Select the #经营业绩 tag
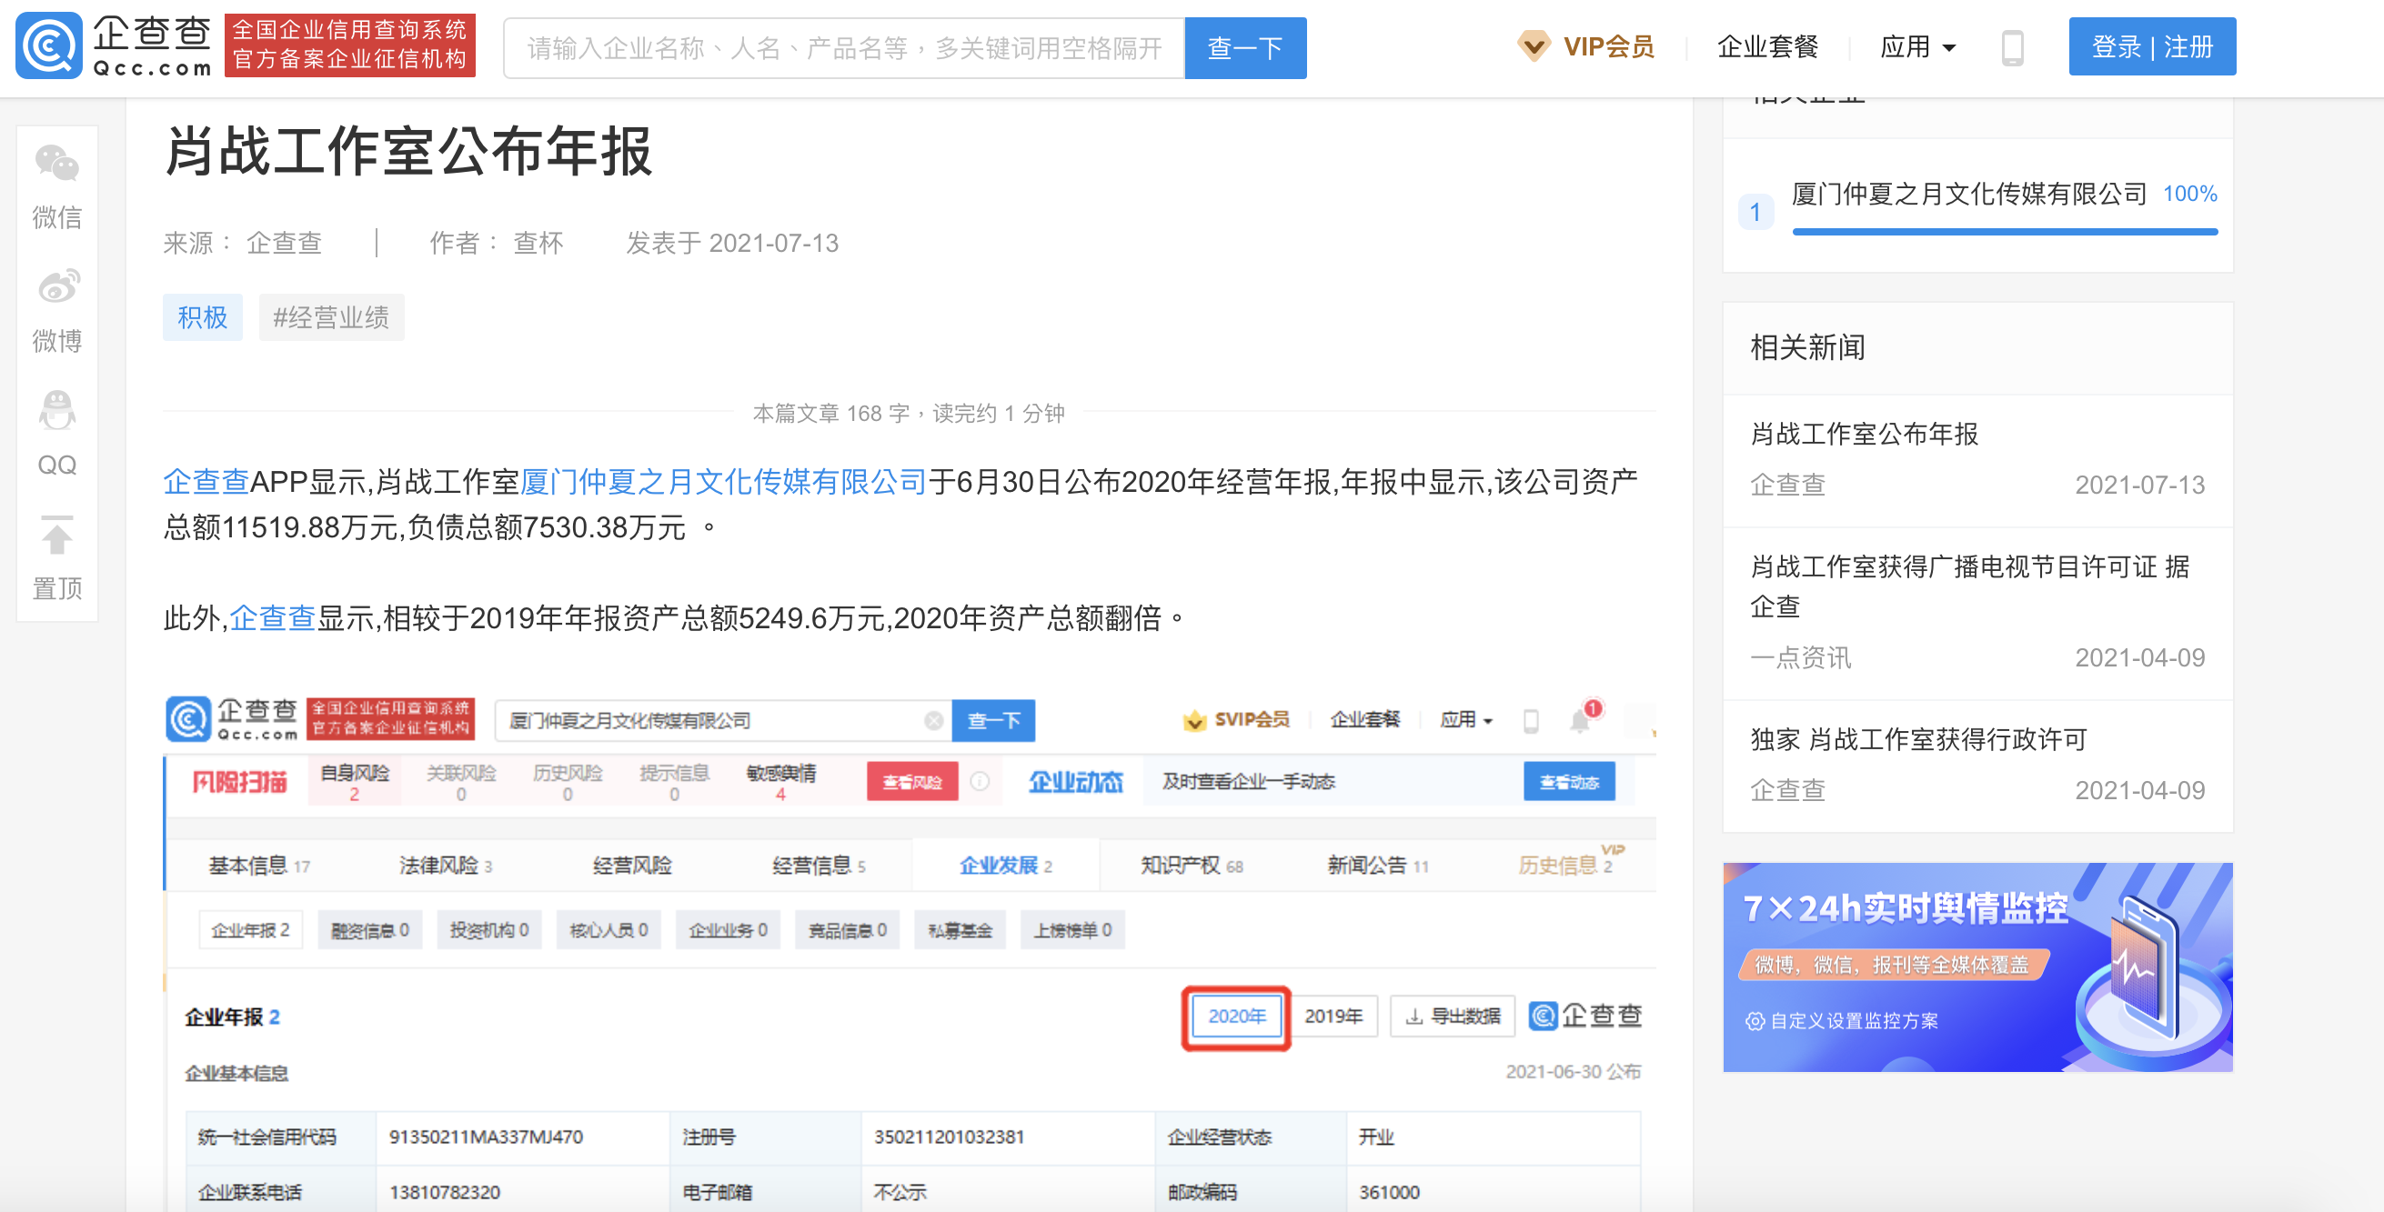2384x1212 pixels. [331, 317]
